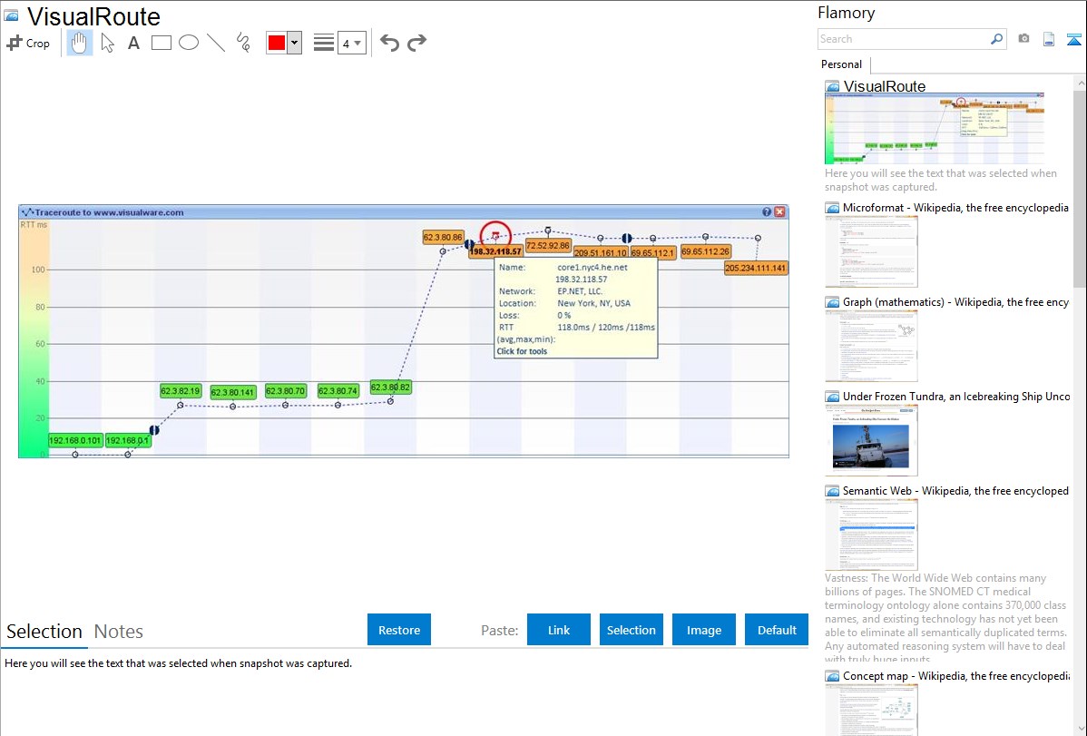Click the Paste Selection button

click(x=631, y=630)
